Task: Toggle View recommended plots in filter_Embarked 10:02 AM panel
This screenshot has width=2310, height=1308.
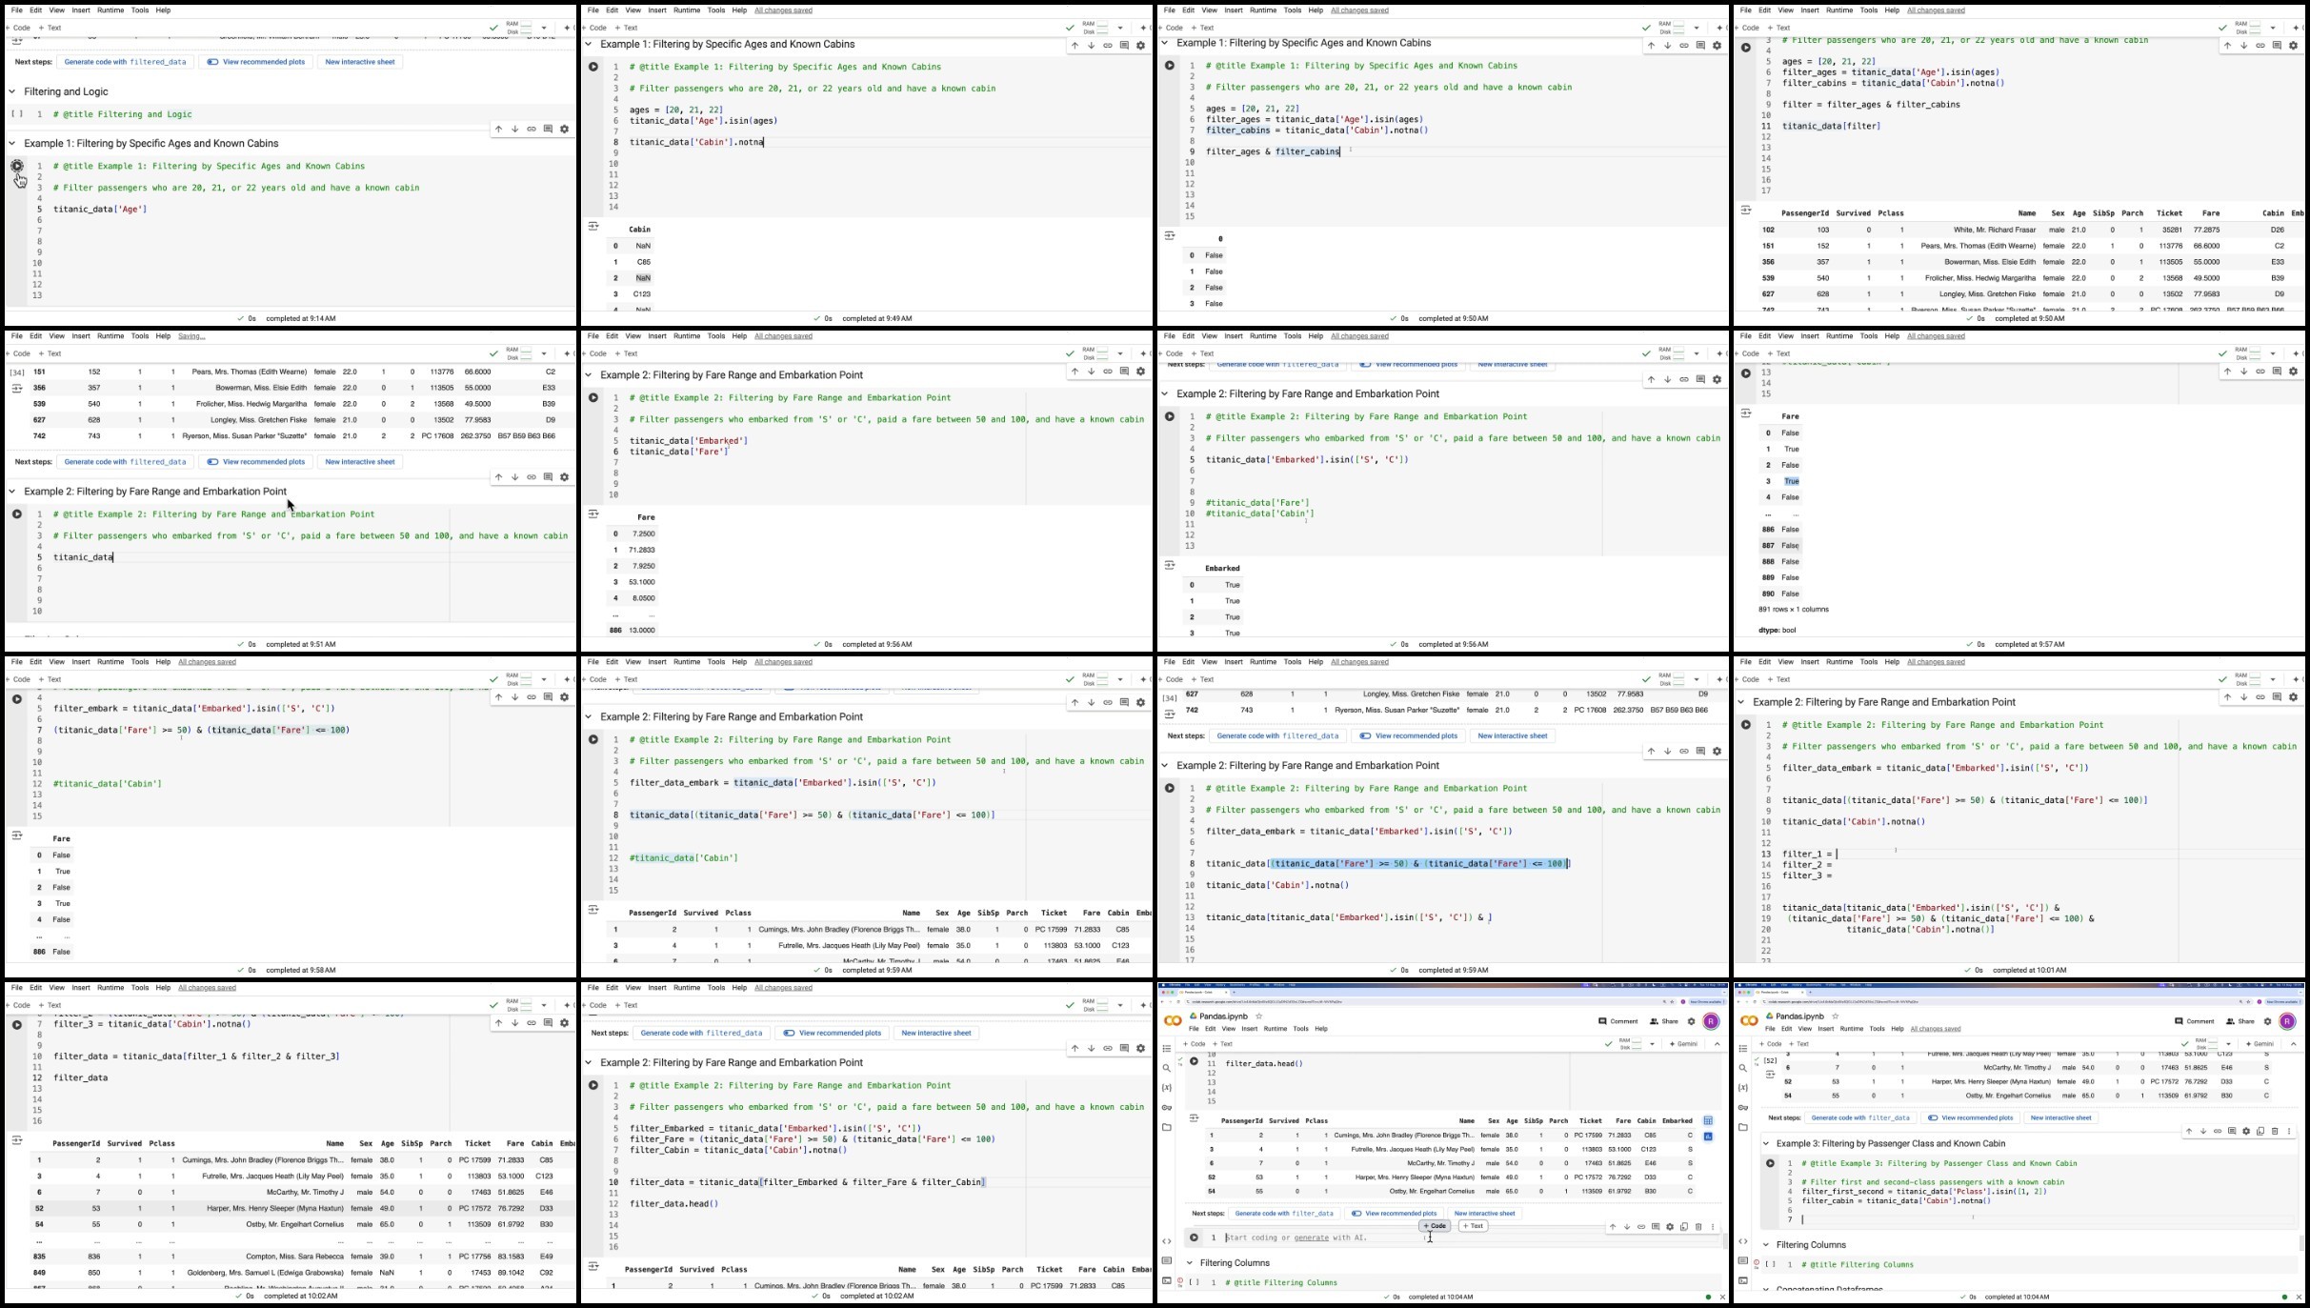Action: point(832,1033)
